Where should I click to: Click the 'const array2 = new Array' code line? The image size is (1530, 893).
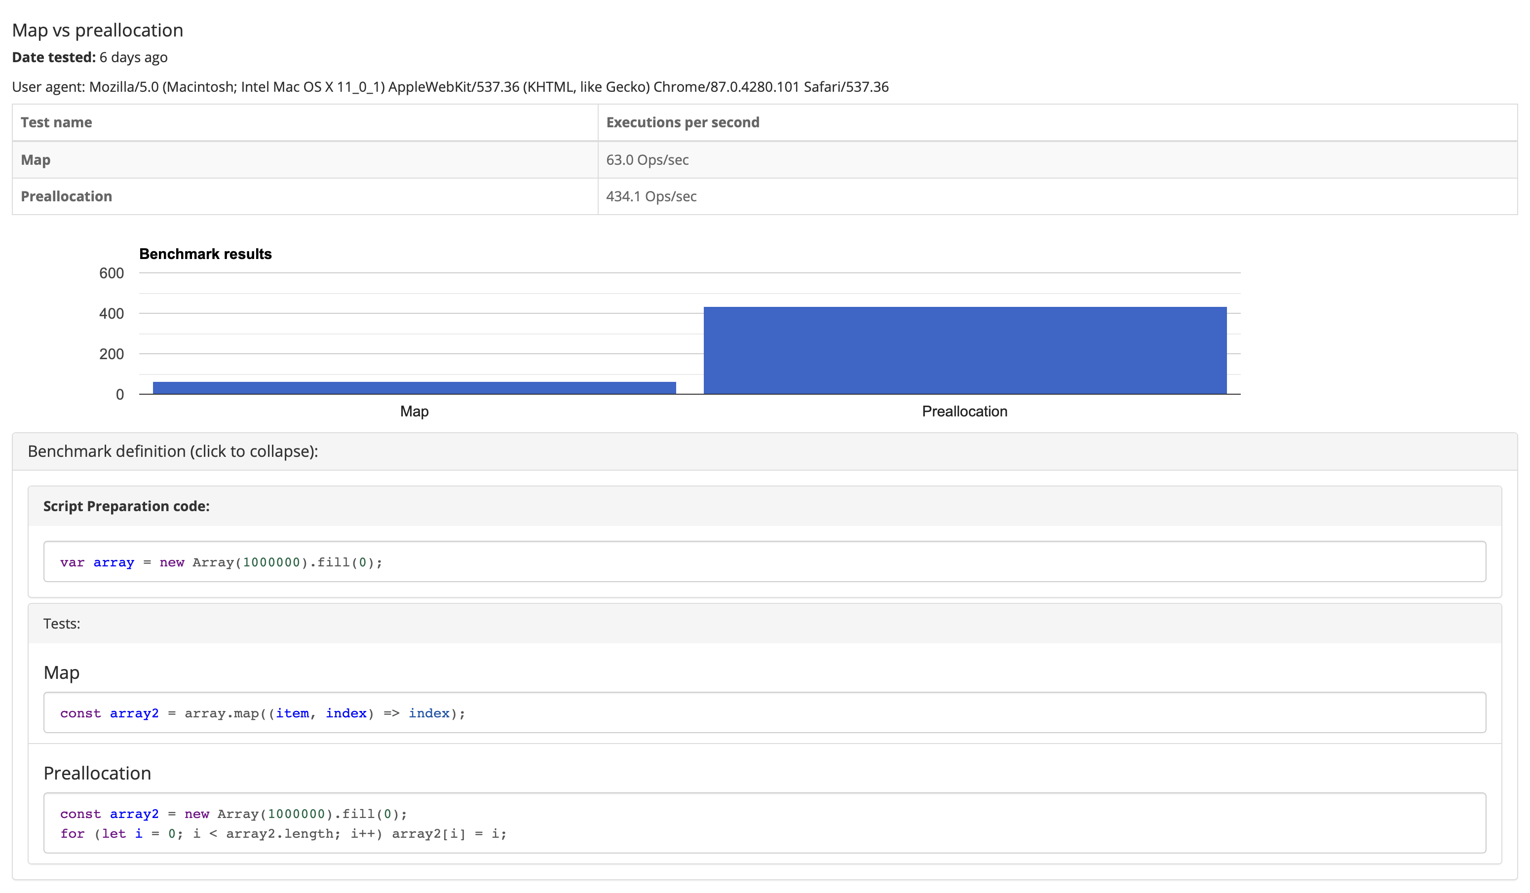[234, 814]
